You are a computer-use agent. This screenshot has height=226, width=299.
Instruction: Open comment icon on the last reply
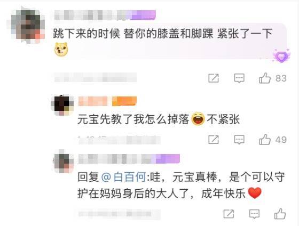point(254,214)
